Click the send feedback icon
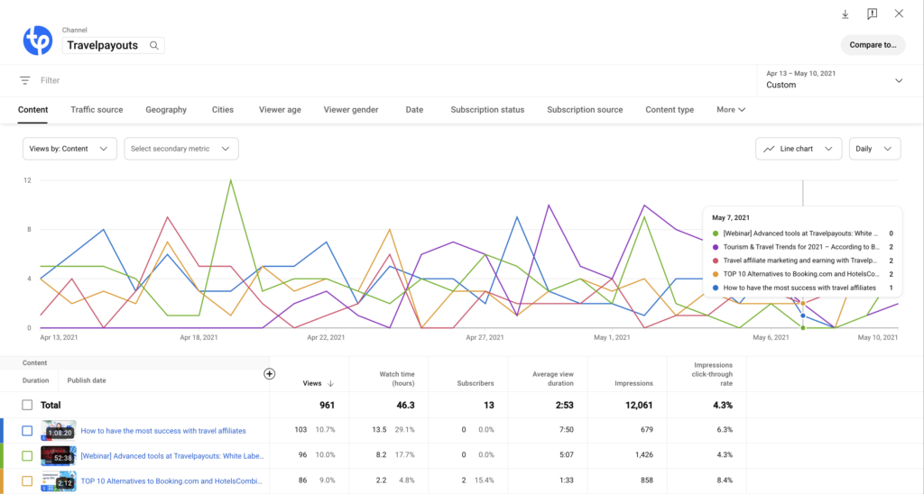Screen dimensions: 924x494 point(872,14)
